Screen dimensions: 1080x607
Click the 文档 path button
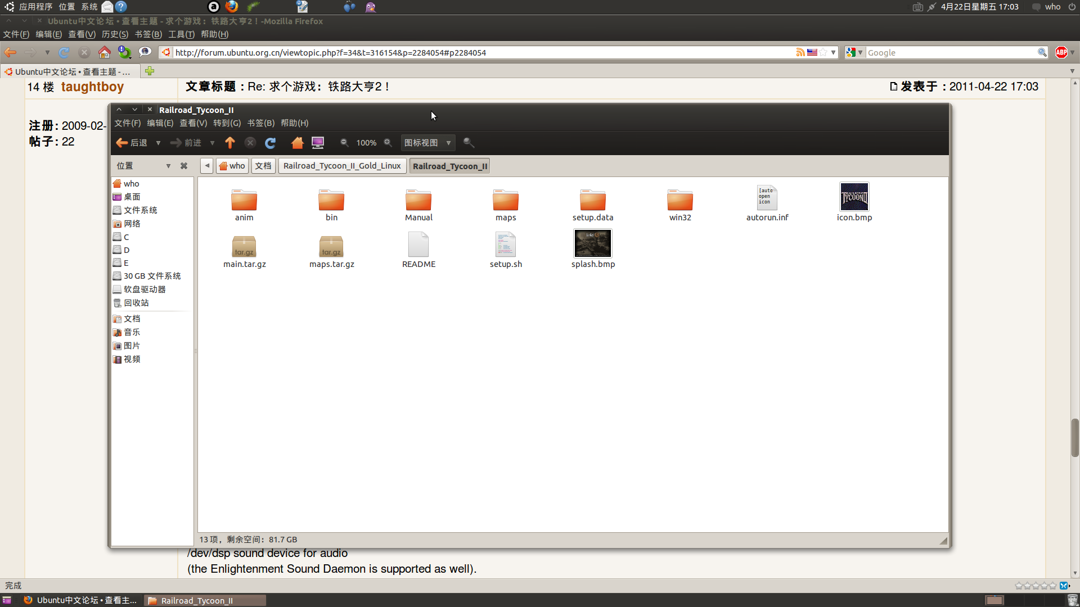tap(263, 166)
